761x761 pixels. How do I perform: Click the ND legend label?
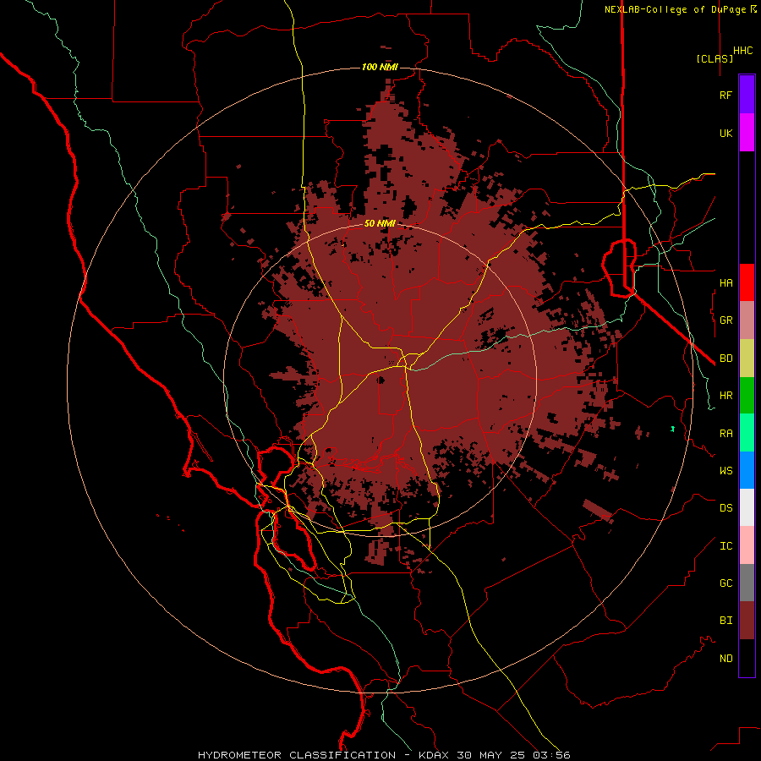(725, 659)
